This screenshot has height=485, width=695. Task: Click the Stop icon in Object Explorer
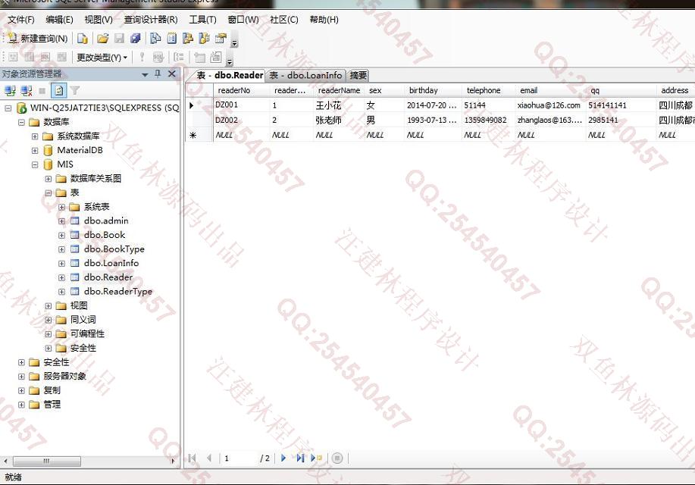42,91
